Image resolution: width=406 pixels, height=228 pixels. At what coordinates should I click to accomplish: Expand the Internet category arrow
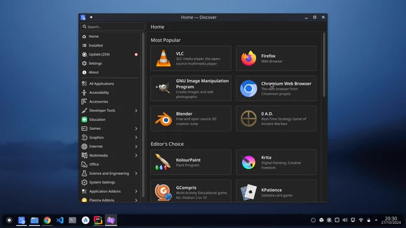136,146
